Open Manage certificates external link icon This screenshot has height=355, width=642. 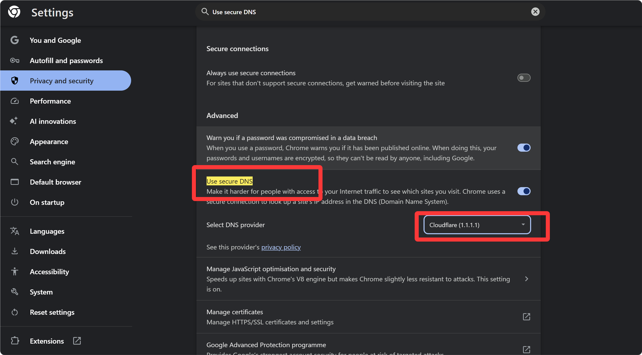click(526, 317)
